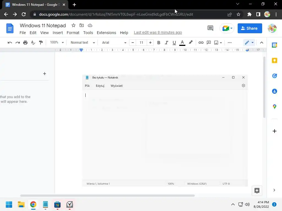
Task: Move document using folder icon
Action: [82, 26]
